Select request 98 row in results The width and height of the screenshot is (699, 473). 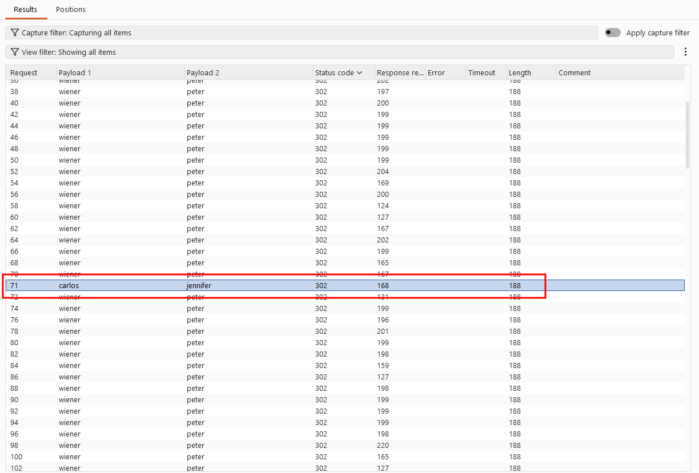(x=345, y=445)
